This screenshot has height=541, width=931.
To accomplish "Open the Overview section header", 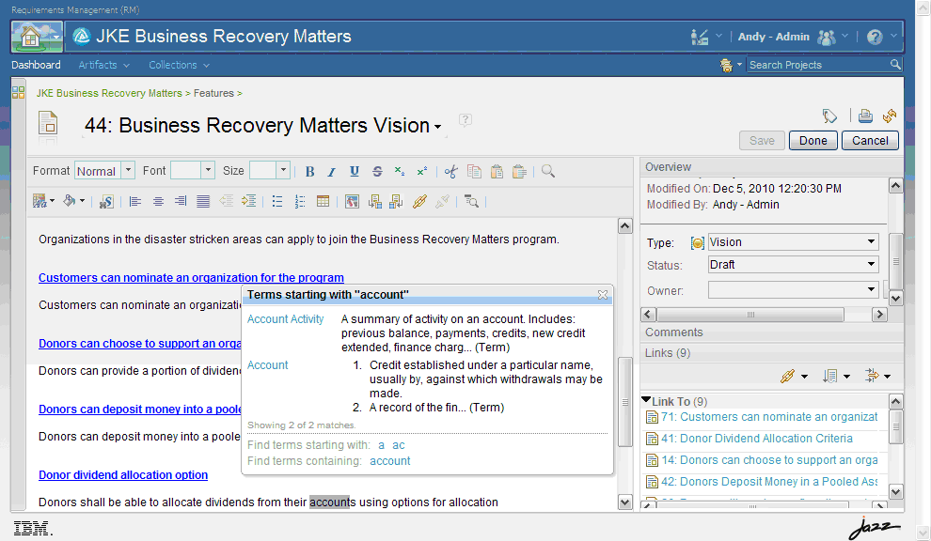I will point(668,166).
